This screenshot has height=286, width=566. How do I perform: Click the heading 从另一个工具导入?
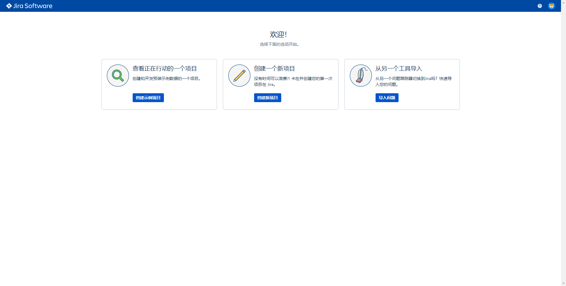(x=399, y=68)
